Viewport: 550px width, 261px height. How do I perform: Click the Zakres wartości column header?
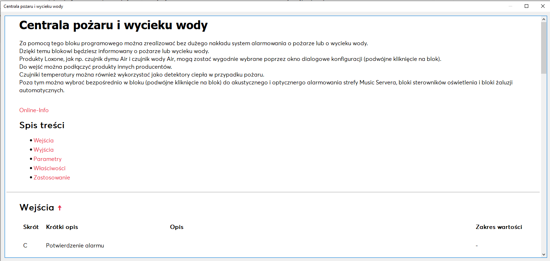click(499, 227)
